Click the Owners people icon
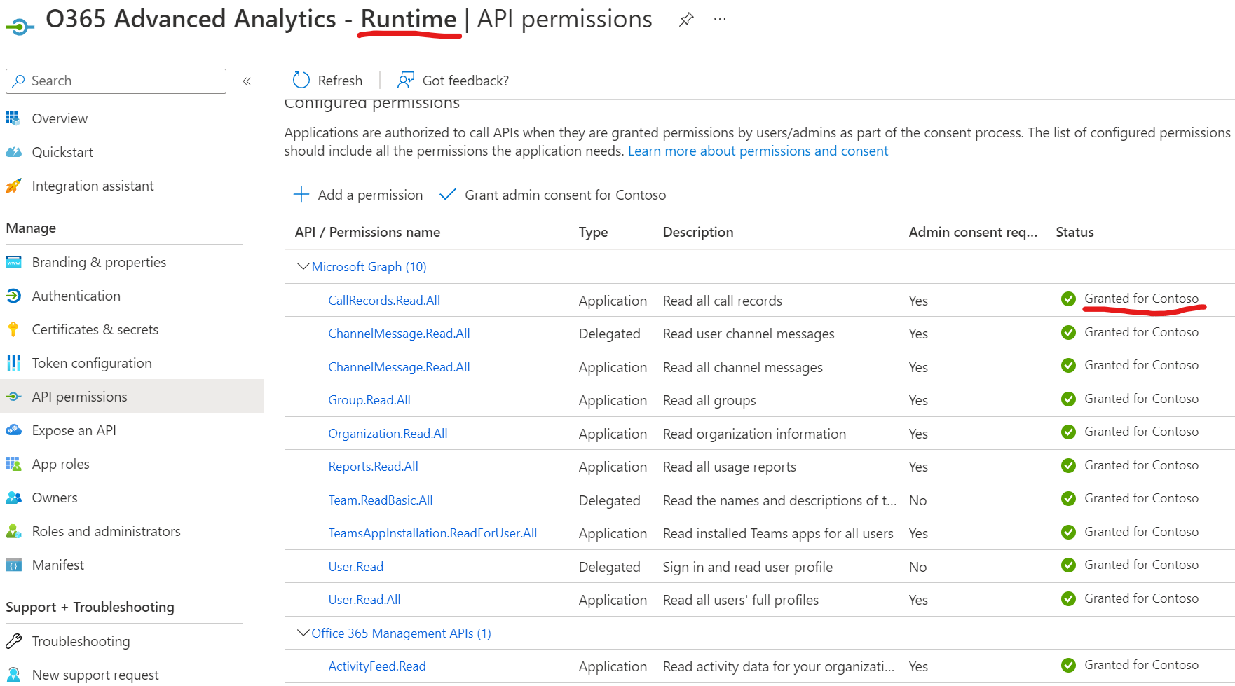 click(x=13, y=498)
